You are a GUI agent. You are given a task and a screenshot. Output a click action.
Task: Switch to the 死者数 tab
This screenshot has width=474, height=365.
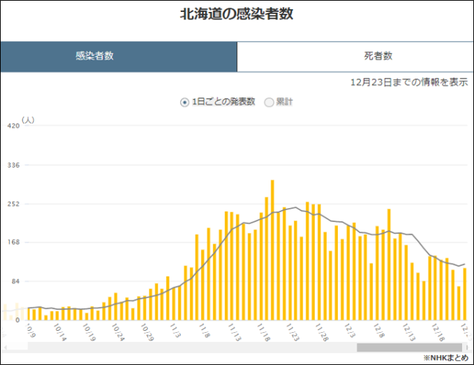355,57
